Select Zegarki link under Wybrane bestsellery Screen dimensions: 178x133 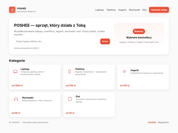[x=140, y=42]
